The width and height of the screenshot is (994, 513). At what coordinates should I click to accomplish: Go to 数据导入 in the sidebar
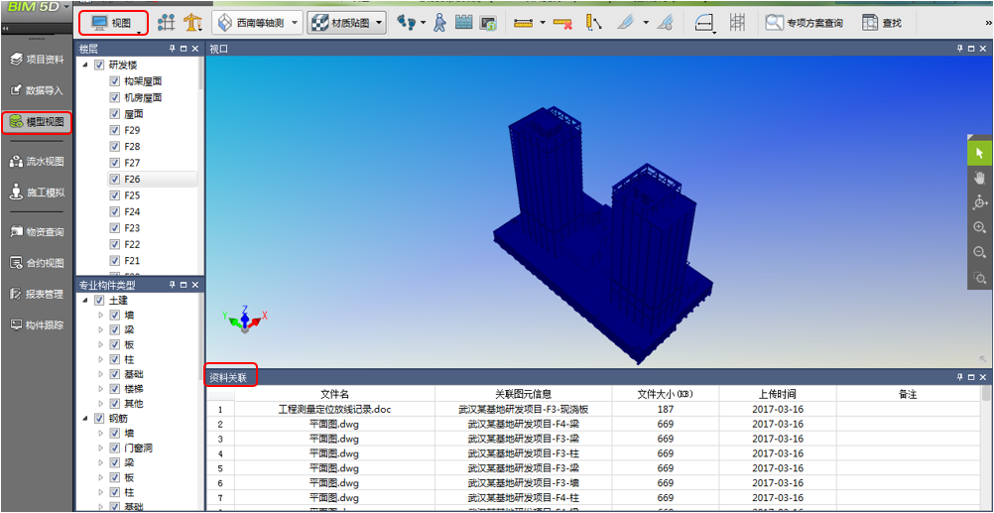(37, 90)
